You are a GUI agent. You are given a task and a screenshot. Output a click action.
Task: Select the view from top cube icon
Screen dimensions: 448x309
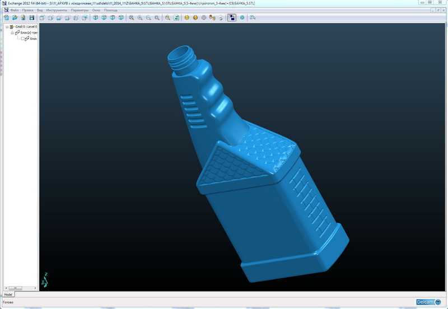tap(42, 18)
